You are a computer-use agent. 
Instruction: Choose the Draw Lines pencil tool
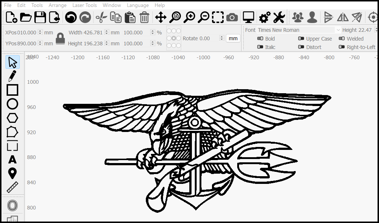pos(12,76)
